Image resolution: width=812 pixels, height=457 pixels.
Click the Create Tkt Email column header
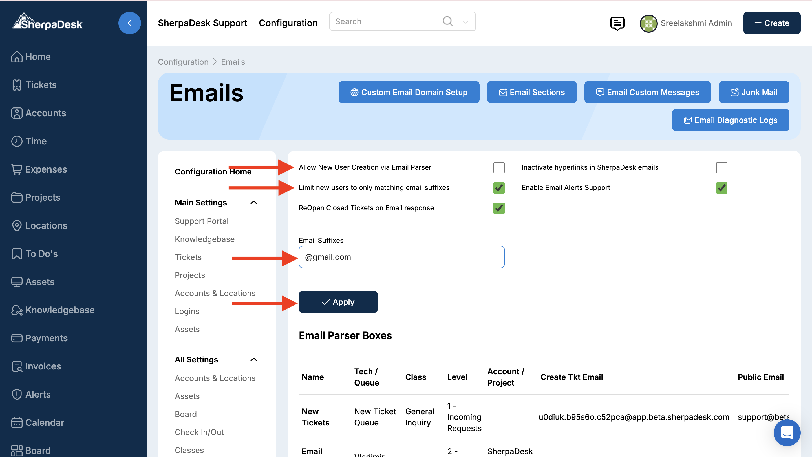tap(572, 377)
